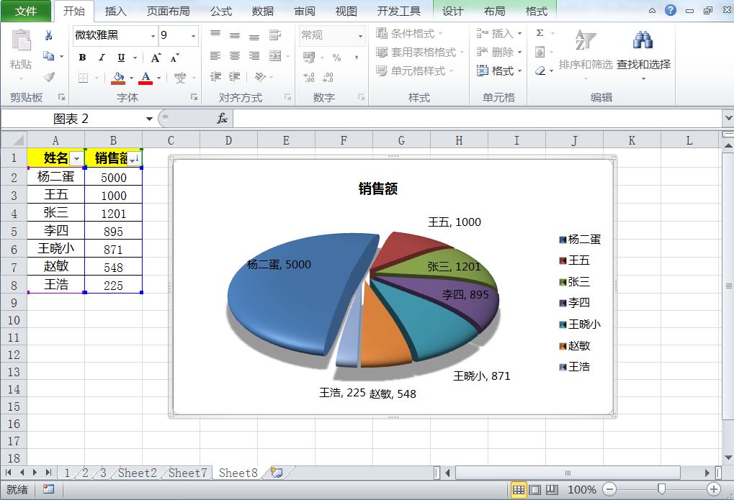Open the number format dropdown (常规)
This screenshot has width=734, height=500.
360,36
